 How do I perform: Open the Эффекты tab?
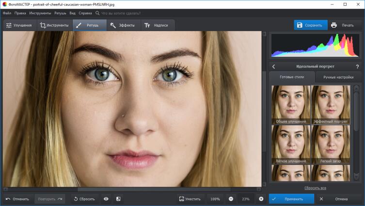pyautogui.click(x=123, y=25)
